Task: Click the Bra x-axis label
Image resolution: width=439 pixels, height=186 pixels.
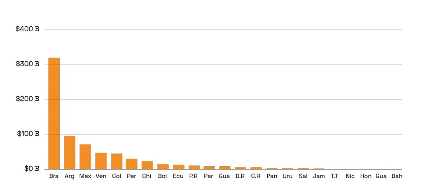Action: click(x=54, y=176)
